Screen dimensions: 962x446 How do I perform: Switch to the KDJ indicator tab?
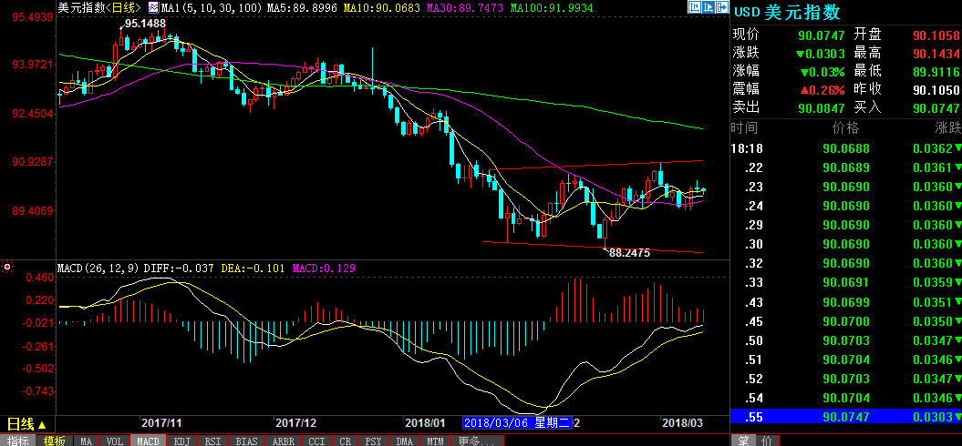[x=181, y=441]
